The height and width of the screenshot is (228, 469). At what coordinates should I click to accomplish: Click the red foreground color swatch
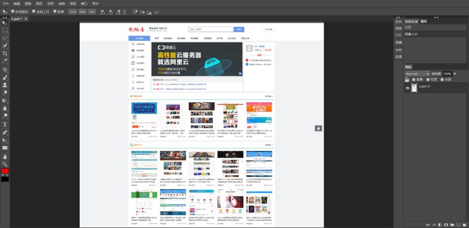click(x=5, y=171)
